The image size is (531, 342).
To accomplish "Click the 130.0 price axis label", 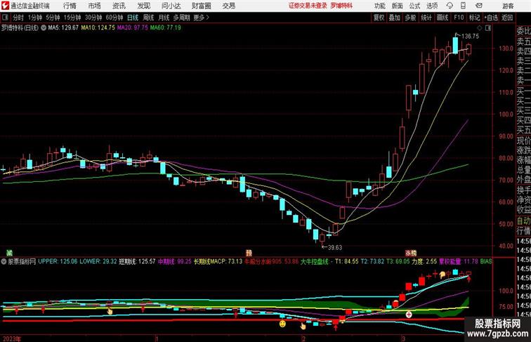I will click(x=506, y=48).
